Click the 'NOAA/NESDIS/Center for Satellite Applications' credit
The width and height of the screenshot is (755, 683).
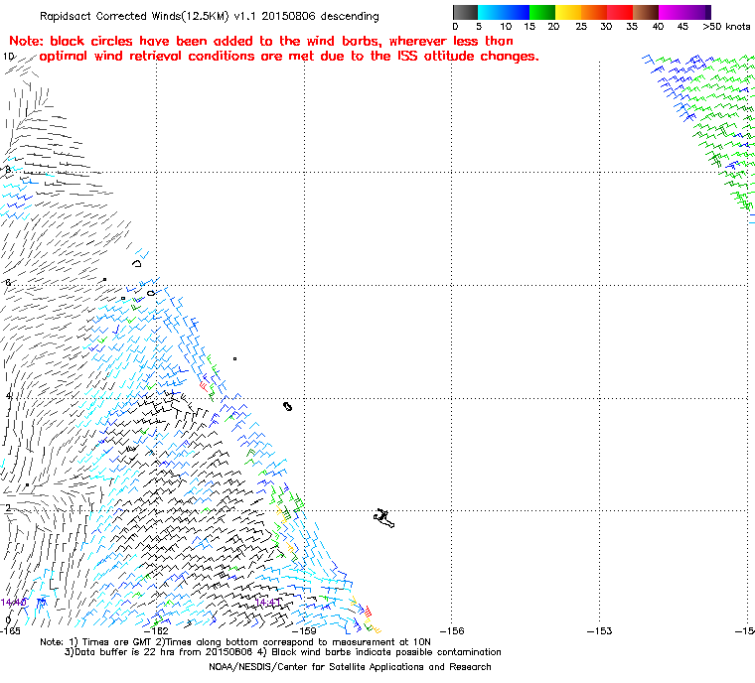click(350, 667)
